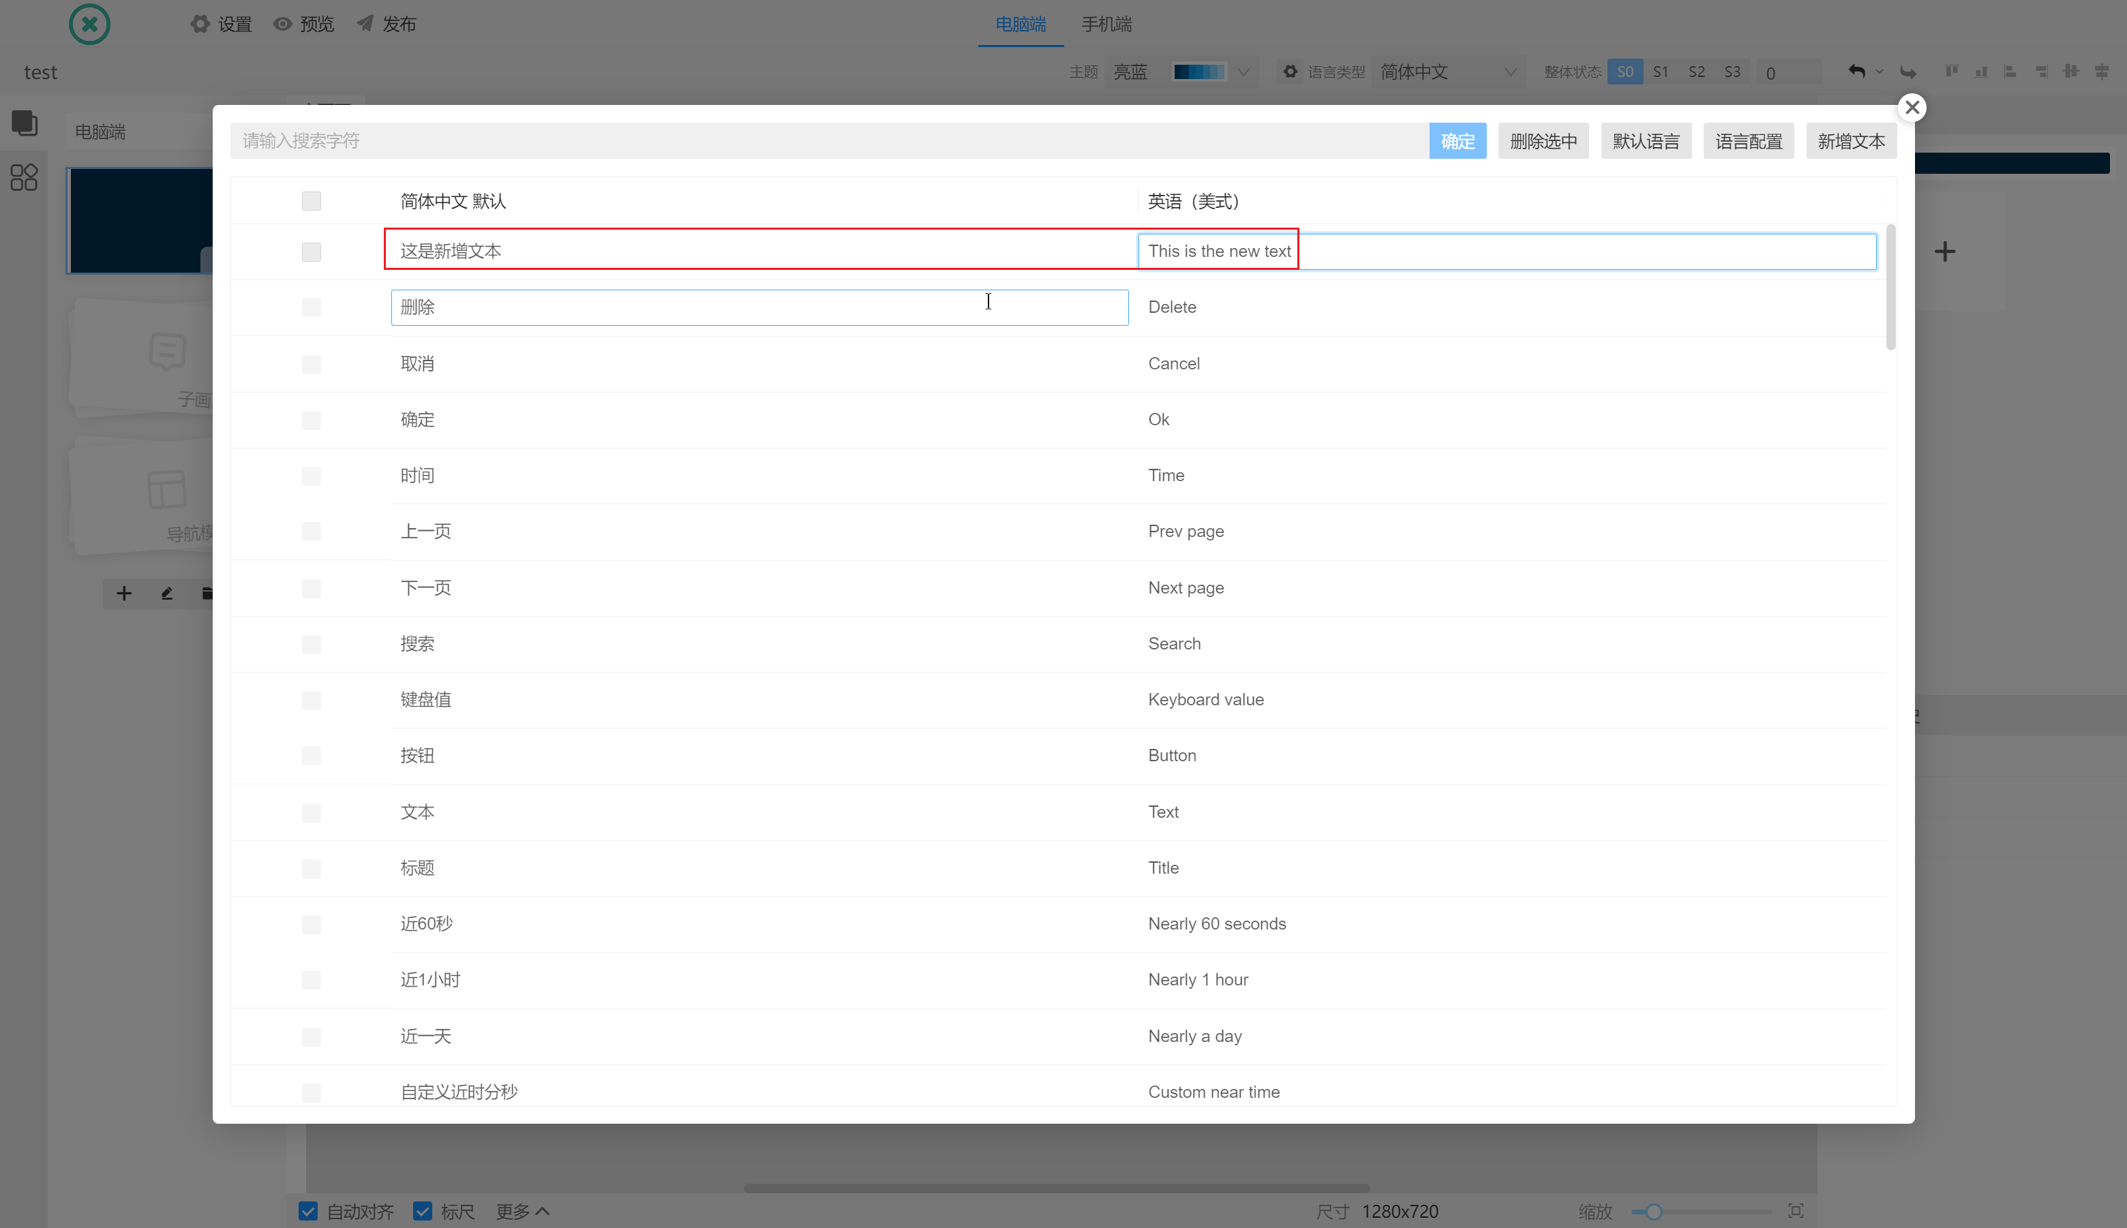2127x1228 pixels.
Task: Check the 确定 row checkbox
Action: [312, 420]
